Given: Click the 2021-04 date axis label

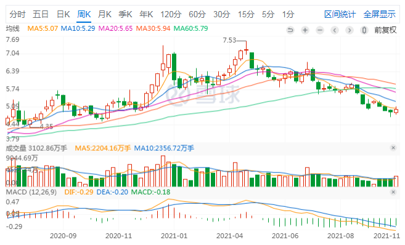Looking at the screenshot, I should point(229,236).
